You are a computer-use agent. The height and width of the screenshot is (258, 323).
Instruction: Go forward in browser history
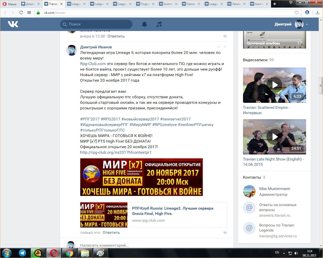(13, 12)
